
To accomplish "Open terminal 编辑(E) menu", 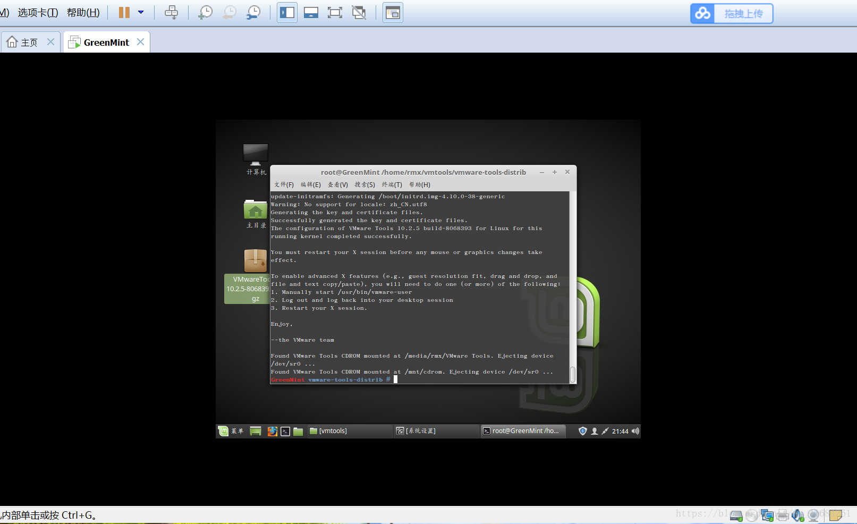I will [311, 184].
